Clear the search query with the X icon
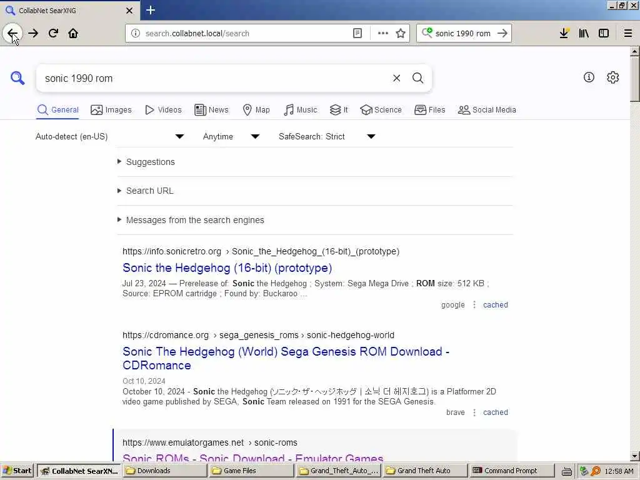Image resolution: width=640 pixels, height=480 pixels. tap(396, 78)
